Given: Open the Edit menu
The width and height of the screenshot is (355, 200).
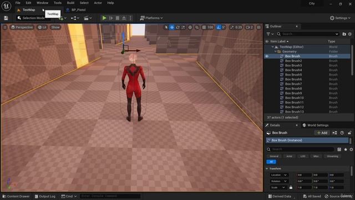Looking at the screenshot, I should click(28, 3).
